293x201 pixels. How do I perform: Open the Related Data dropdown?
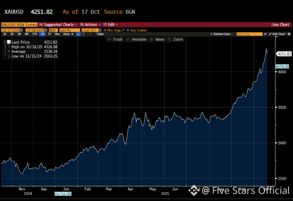point(222,34)
